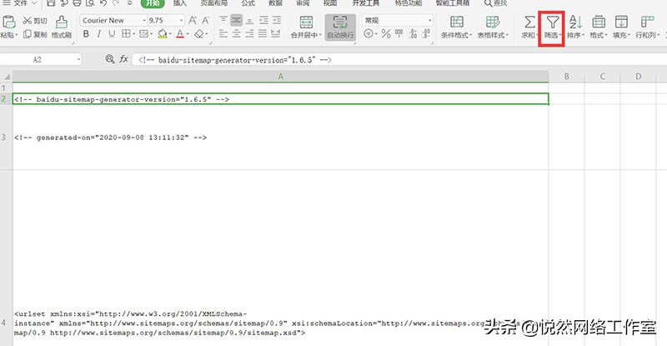Image resolution: width=667 pixels, height=346 pixels.
Task: Open the 9.75 font size dropdown
Action: pos(181,21)
